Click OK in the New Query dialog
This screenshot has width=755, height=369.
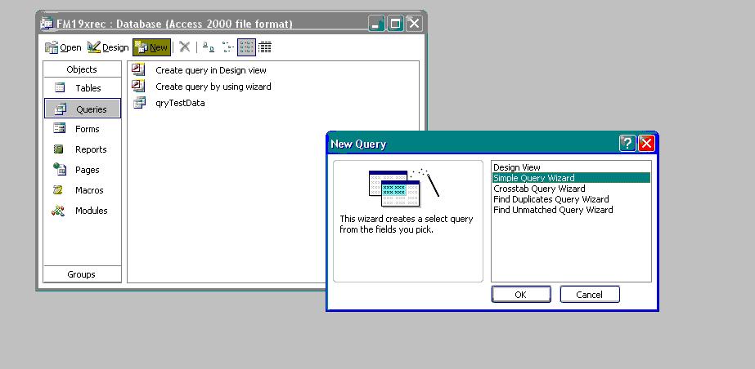tap(521, 295)
